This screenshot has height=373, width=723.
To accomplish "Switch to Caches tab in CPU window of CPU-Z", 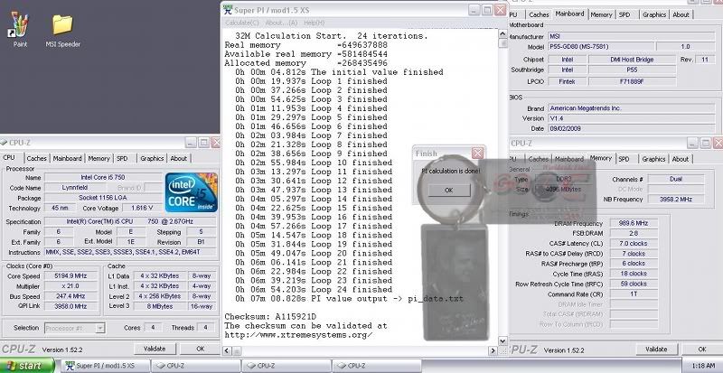I will (36, 158).
